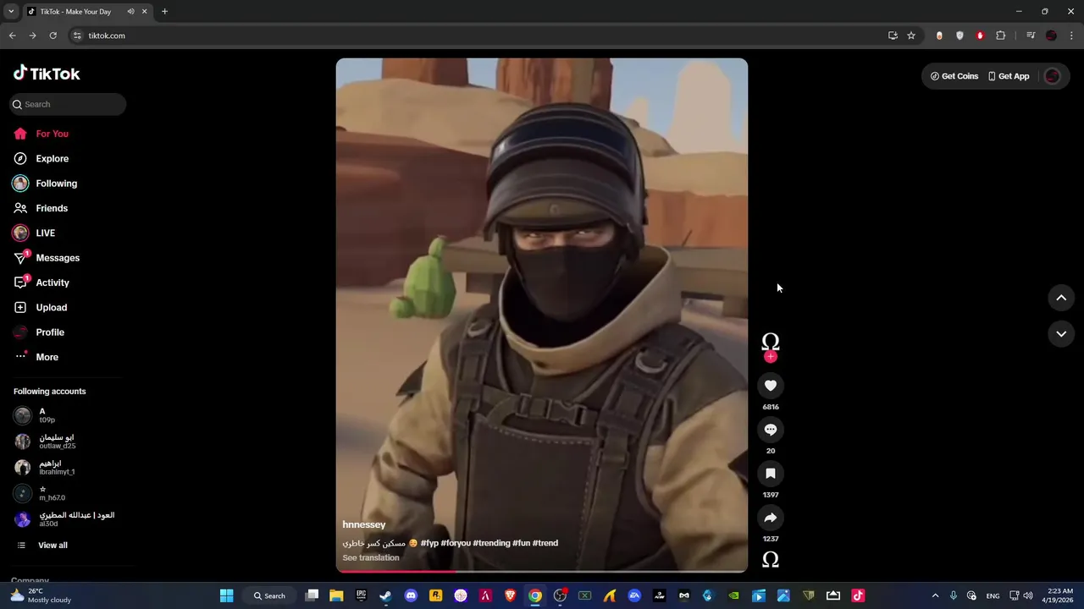1084x609 pixels.
Task: Open a new browser tab
Action: [164, 12]
